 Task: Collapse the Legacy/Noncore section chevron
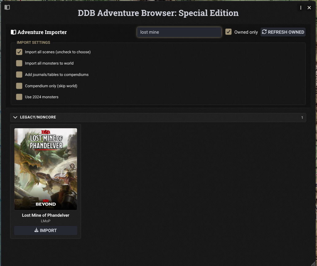point(15,117)
